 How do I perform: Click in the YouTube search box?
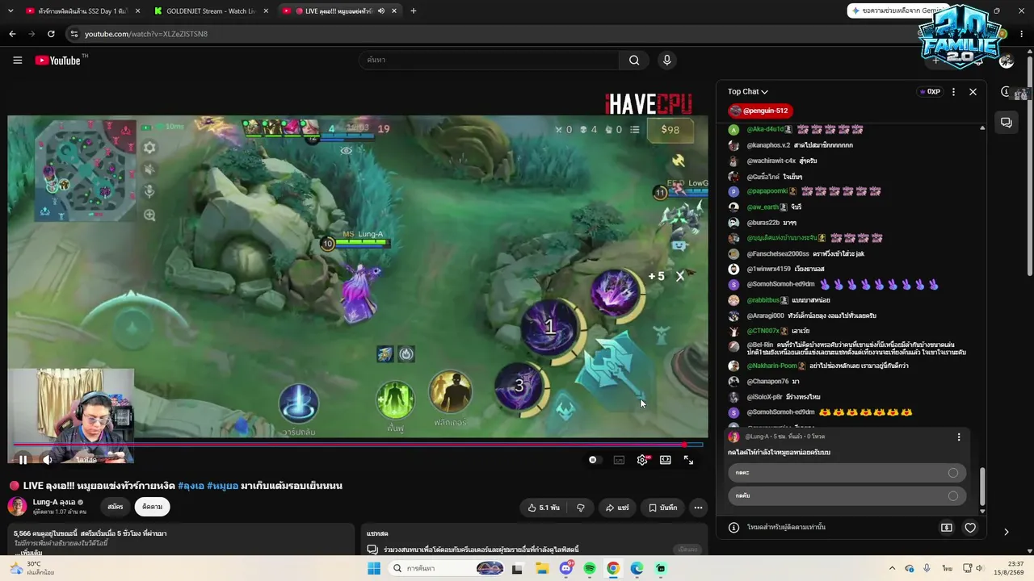click(x=489, y=61)
